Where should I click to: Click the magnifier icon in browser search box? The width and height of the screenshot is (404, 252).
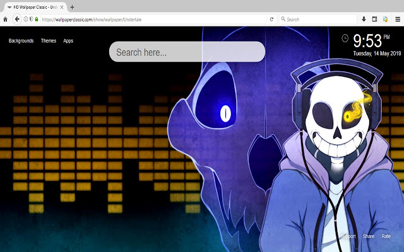[x=283, y=19]
